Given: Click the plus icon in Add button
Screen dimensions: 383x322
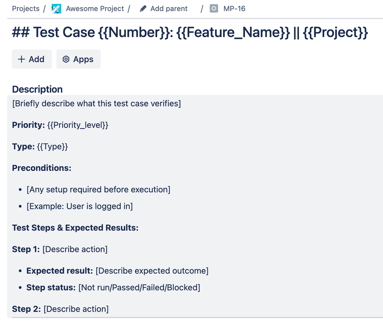Looking at the screenshot, I should point(21,59).
